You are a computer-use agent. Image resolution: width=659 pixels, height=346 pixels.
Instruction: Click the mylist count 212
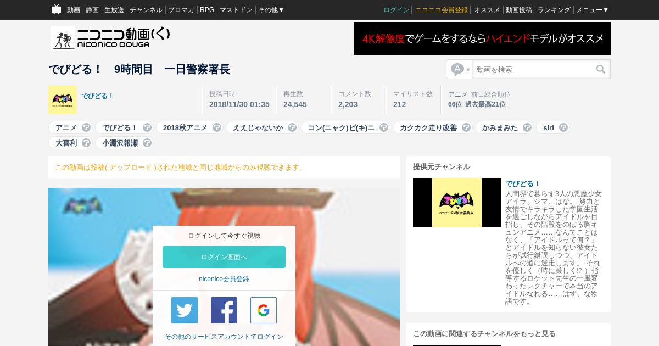[x=399, y=104]
